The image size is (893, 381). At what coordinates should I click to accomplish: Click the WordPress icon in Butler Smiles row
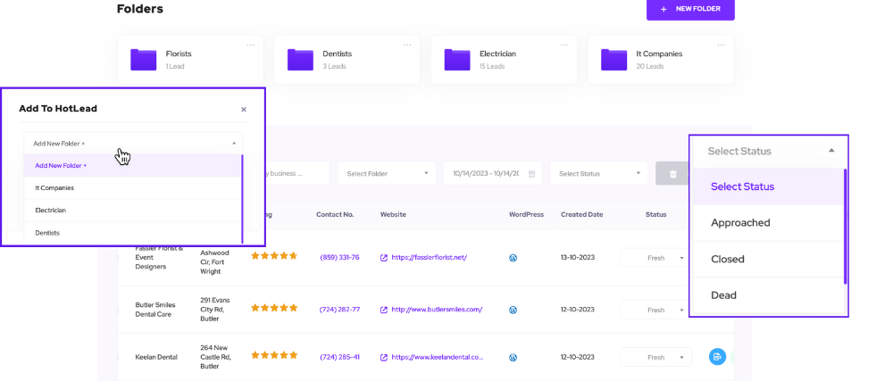[513, 310]
